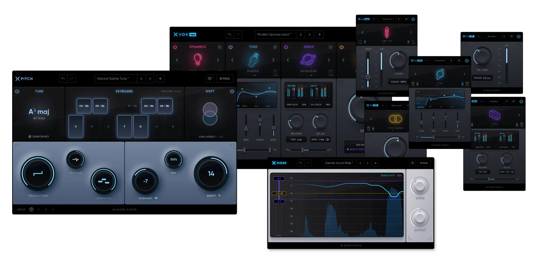This screenshot has height=254, width=551.
Task: Toggle the C# / Db key on the keyboard
Action: point(84,106)
